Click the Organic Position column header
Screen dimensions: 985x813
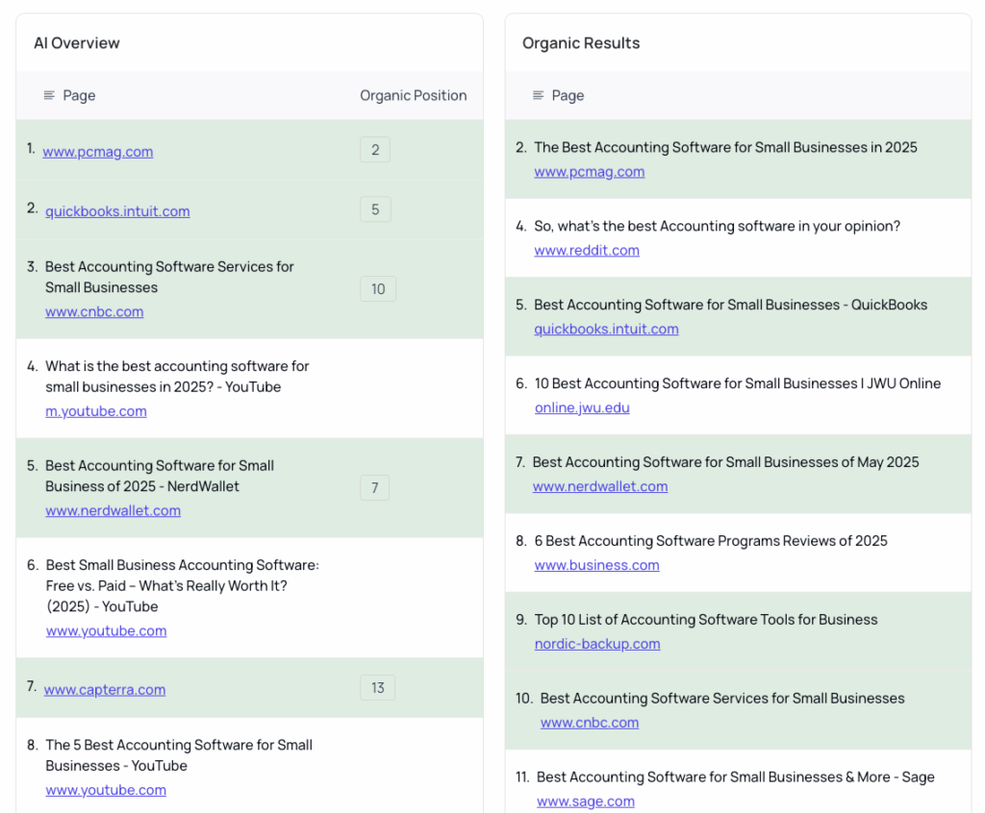(414, 95)
